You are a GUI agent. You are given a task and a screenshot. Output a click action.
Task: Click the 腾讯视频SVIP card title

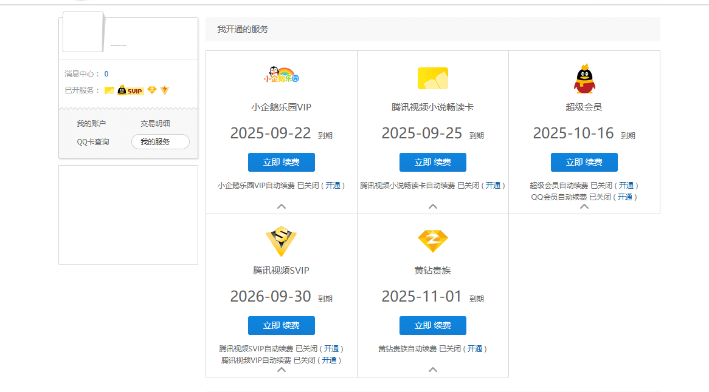click(x=282, y=271)
